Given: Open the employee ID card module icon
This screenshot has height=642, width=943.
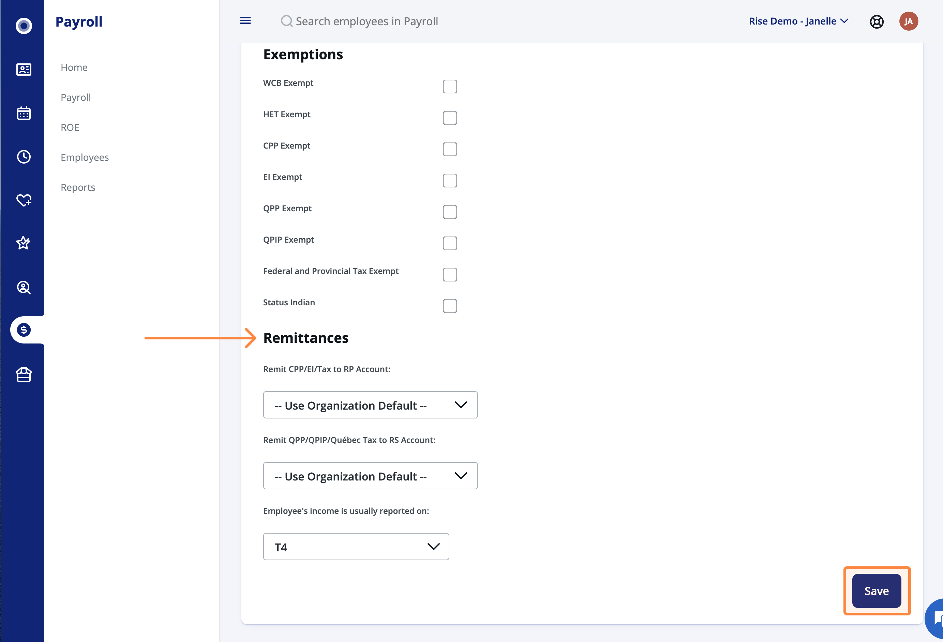Looking at the screenshot, I should pyautogui.click(x=24, y=70).
